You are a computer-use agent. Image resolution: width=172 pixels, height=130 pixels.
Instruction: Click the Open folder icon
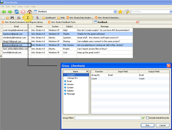coord(8,18)
